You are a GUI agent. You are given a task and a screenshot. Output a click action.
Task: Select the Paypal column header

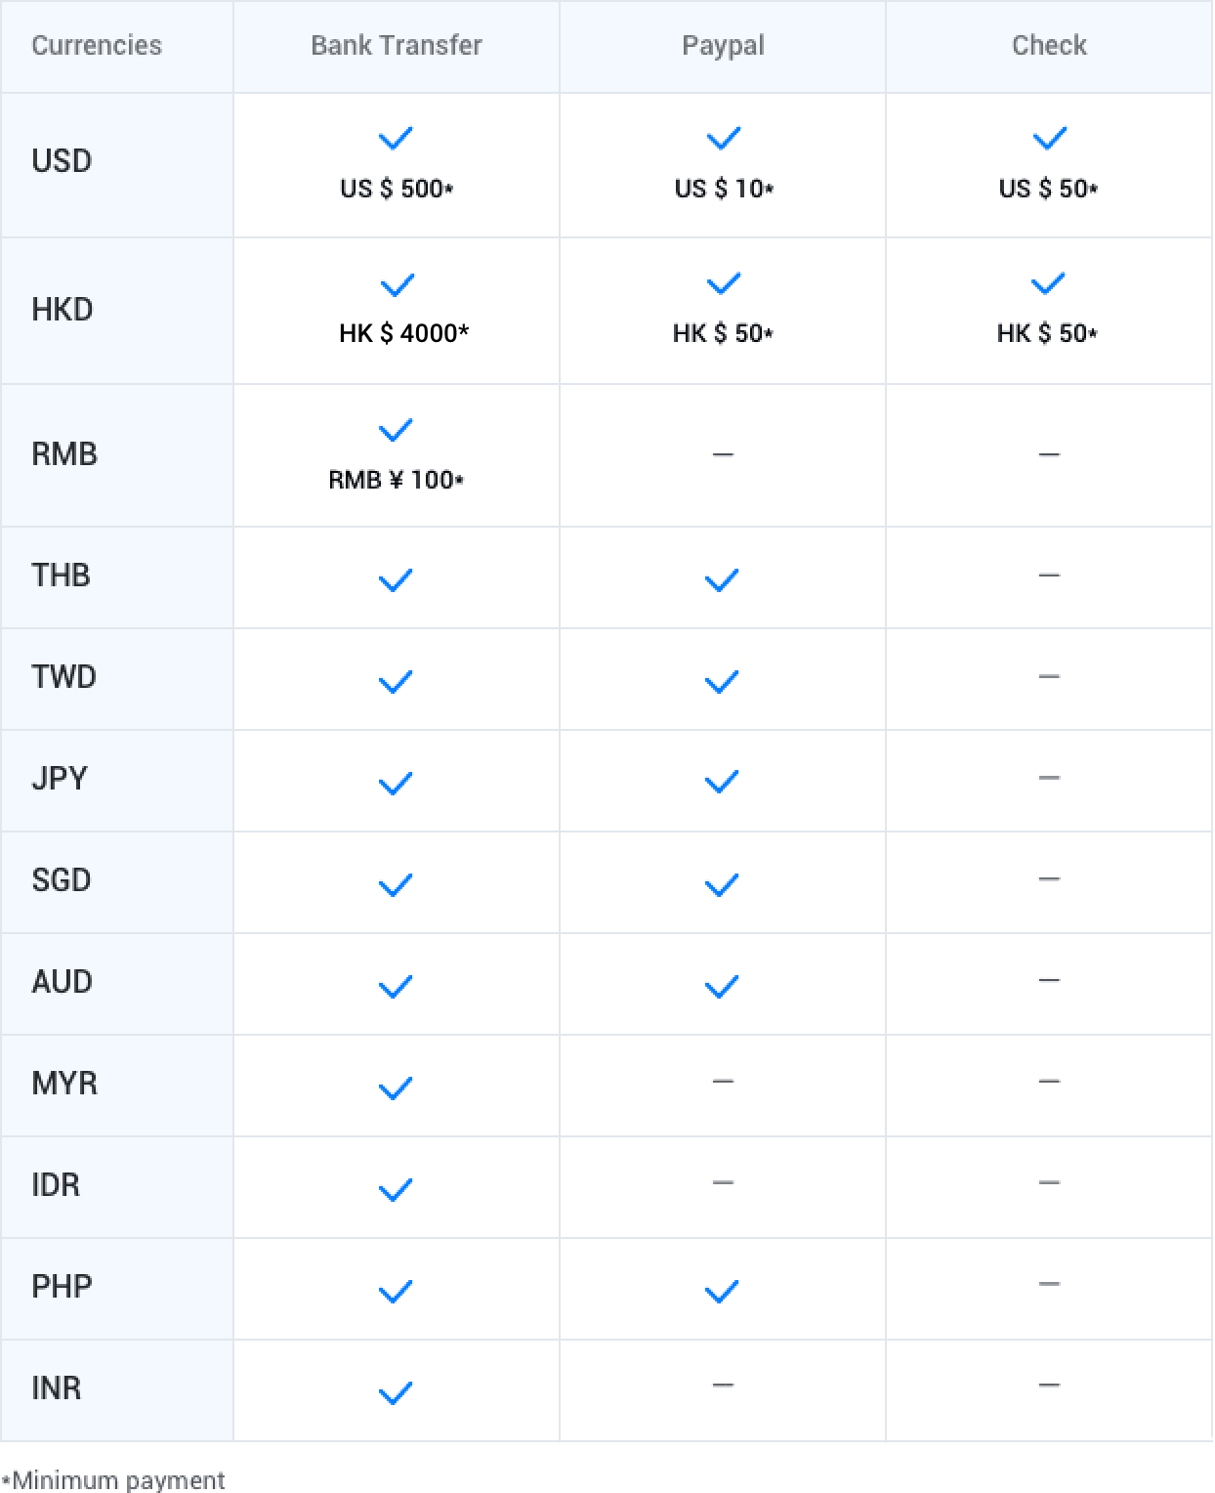pyautogui.click(x=723, y=46)
